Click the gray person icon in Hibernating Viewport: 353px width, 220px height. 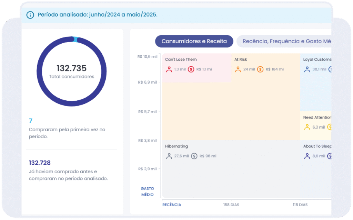[169, 156]
